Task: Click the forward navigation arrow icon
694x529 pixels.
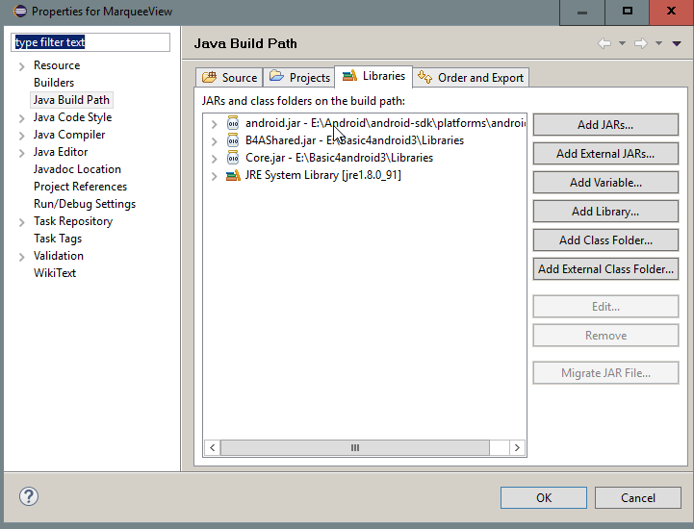Action: pyautogui.click(x=640, y=43)
